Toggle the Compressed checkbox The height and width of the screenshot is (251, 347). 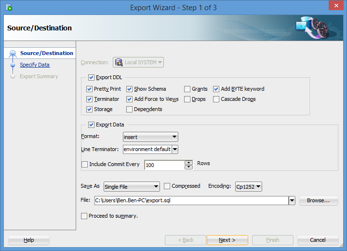point(167,186)
